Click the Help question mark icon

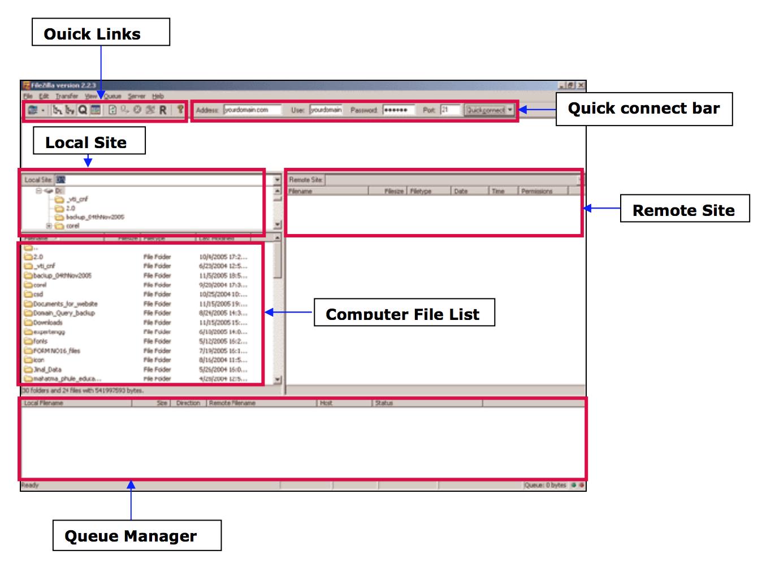click(x=180, y=110)
